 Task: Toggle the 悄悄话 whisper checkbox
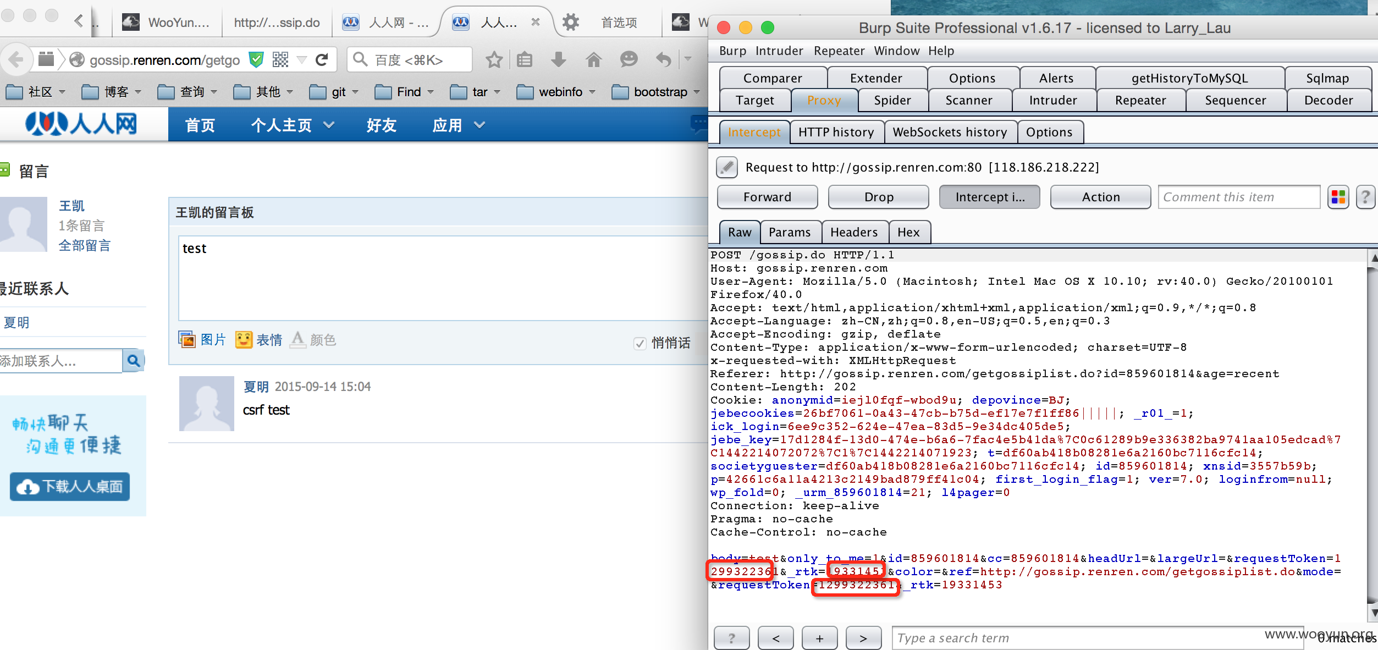click(x=640, y=343)
